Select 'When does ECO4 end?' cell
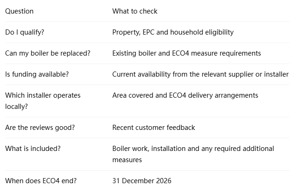Viewport: 297px width, 193px height. (x=41, y=181)
